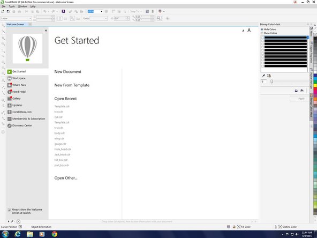Open the Letter page size dropdown
The width and height of the screenshot is (317, 238).
tap(30, 18)
